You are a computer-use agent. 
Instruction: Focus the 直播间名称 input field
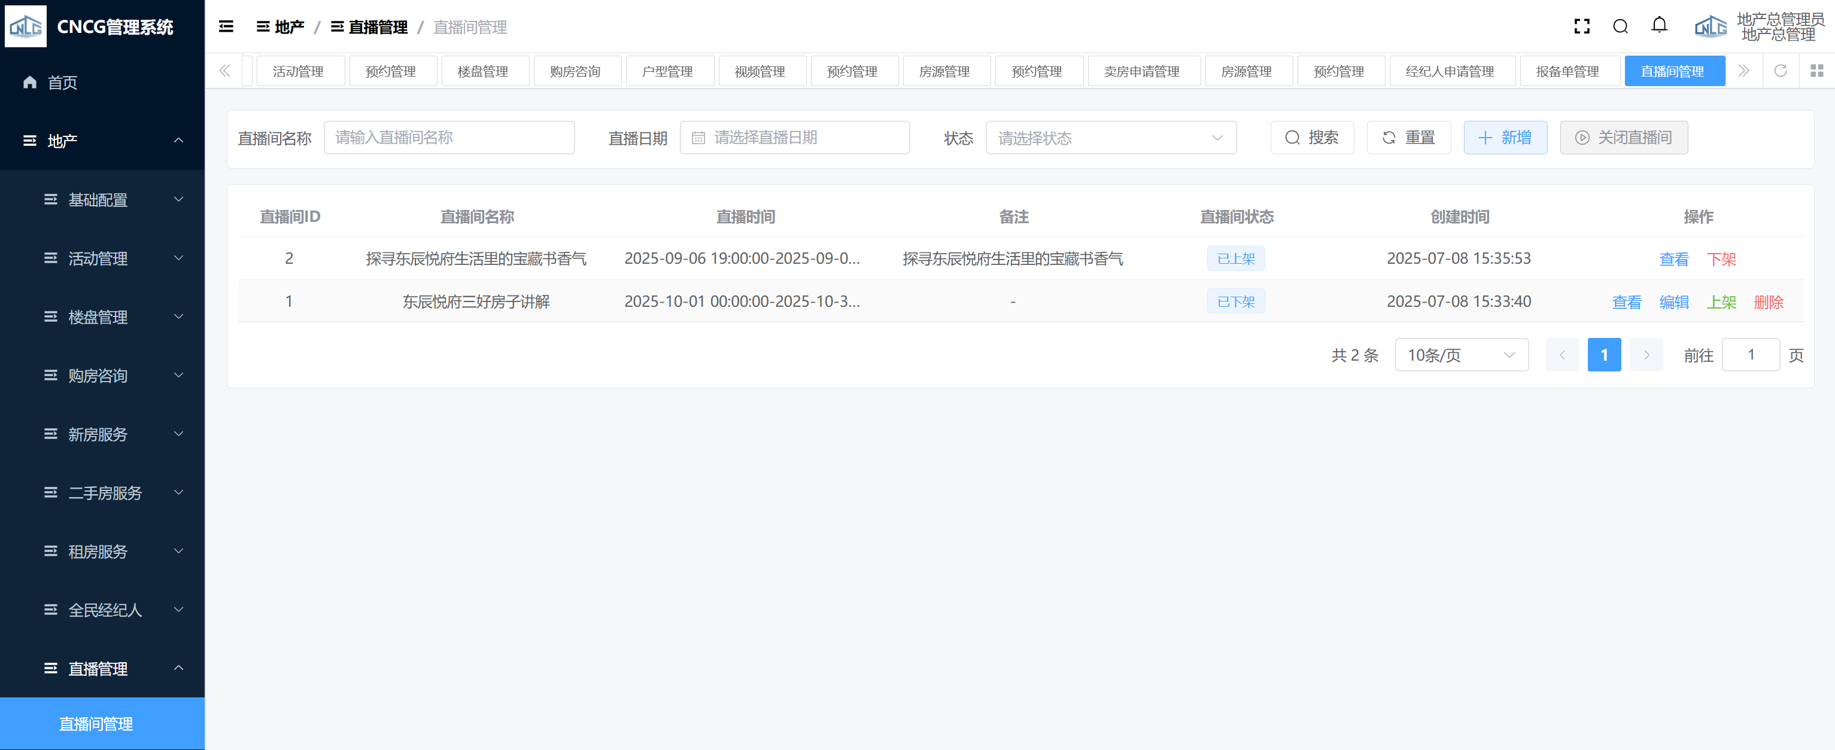[449, 138]
